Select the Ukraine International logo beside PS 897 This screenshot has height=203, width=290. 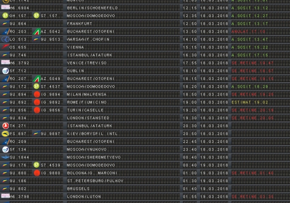5,133
